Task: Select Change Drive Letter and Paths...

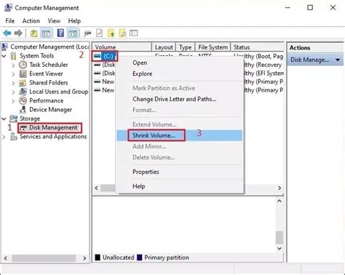Action: tap(180, 99)
